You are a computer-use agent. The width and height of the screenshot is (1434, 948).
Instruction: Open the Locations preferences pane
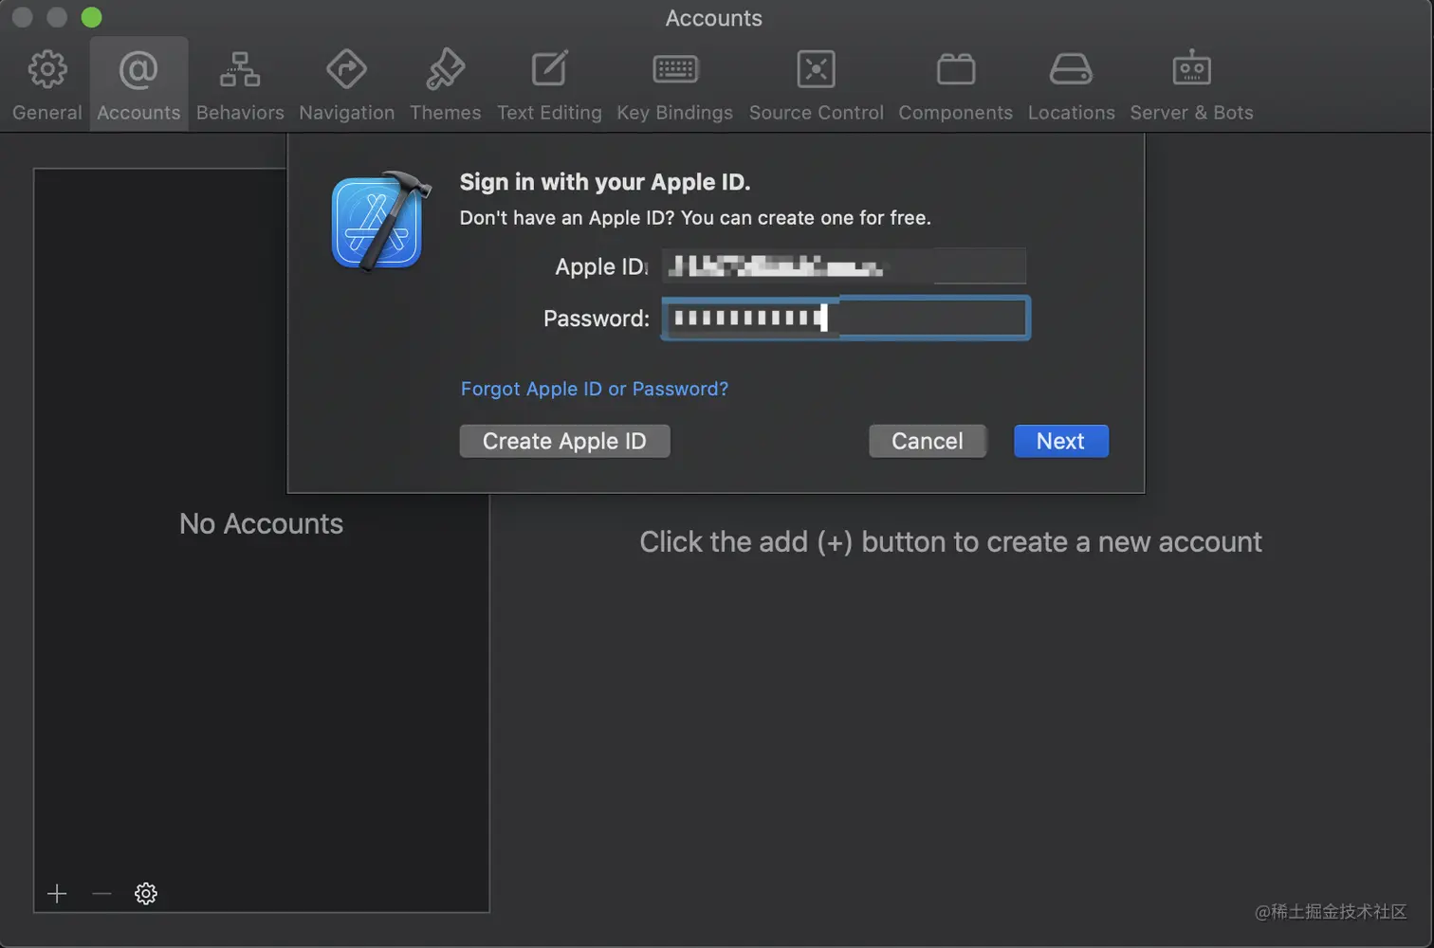point(1071,86)
